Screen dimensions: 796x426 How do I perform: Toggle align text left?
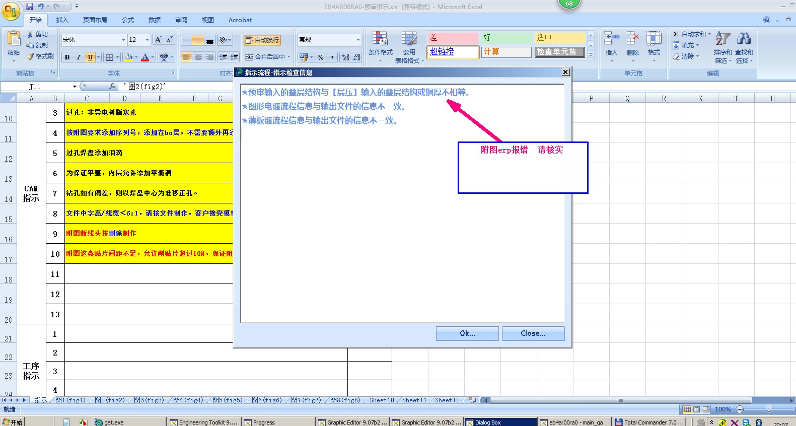[x=186, y=57]
